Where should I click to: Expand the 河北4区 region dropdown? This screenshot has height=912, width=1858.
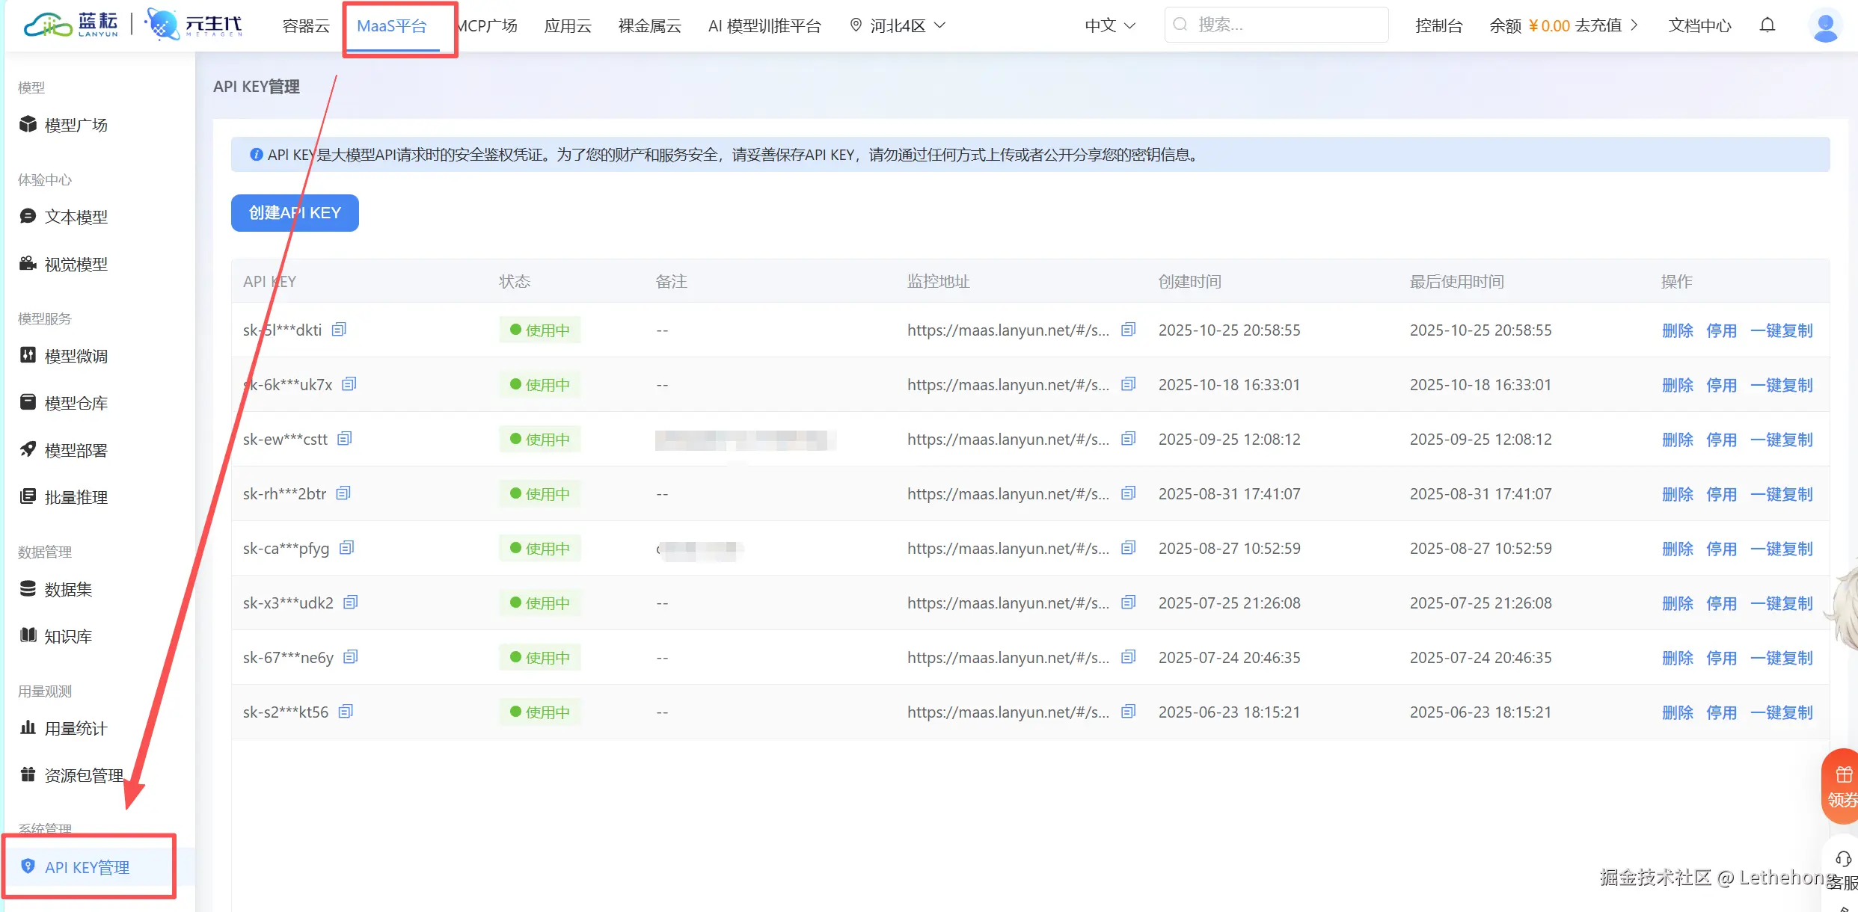898,25
